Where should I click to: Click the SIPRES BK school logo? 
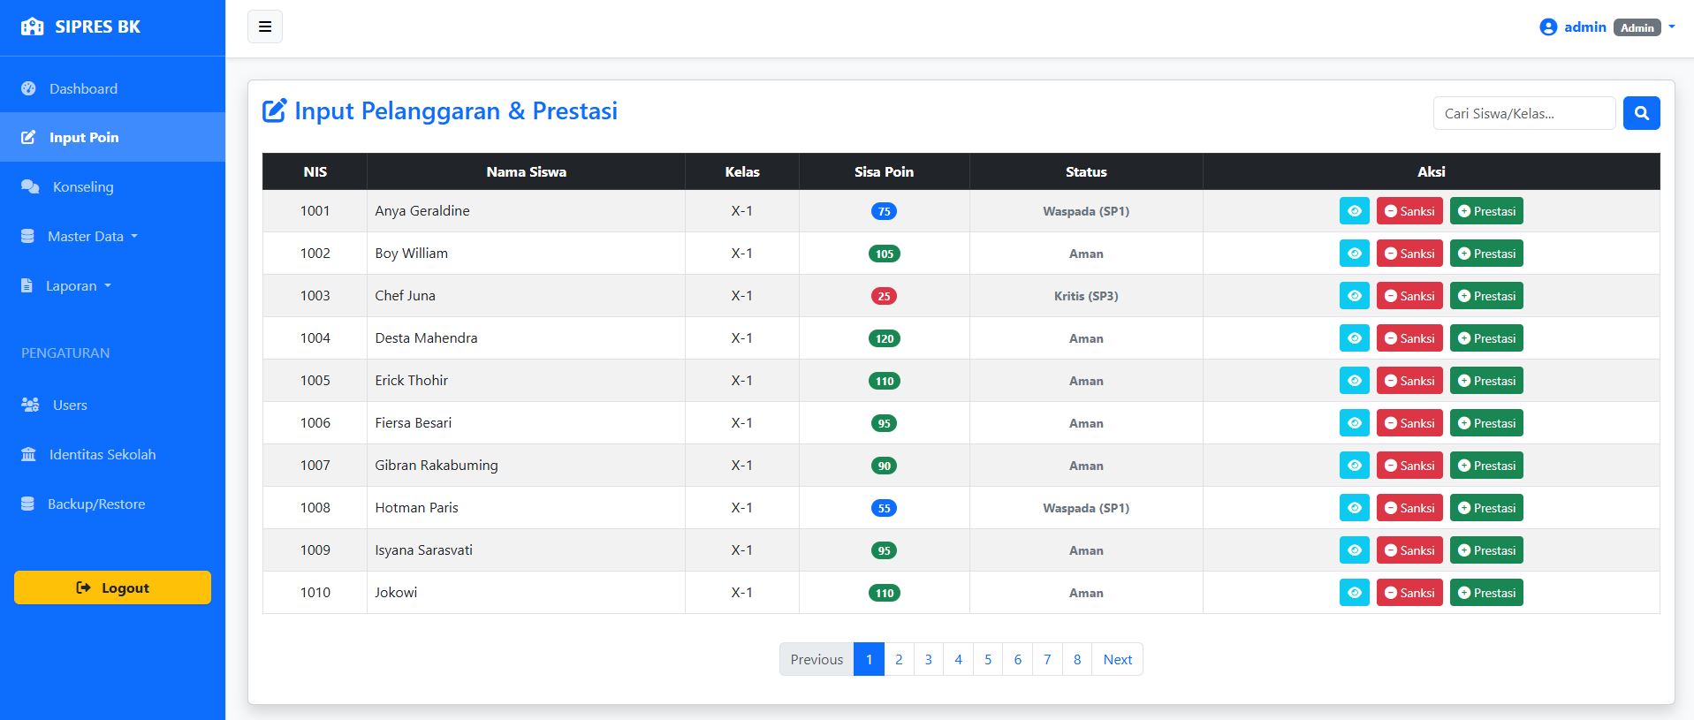pos(32,27)
